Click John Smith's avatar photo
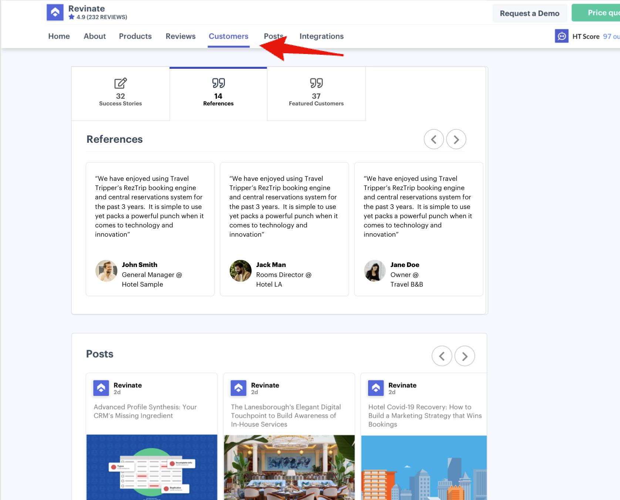The width and height of the screenshot is (620, 500). click(107, 271)
